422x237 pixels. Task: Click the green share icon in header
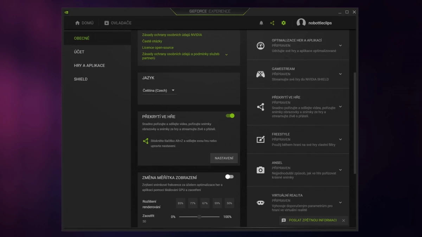pos(272,23)
